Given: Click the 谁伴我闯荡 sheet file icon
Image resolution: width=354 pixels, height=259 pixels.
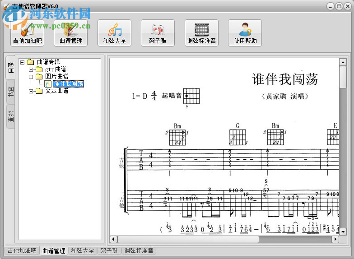Looking at the screenshot, I should (x=48, y=84).
